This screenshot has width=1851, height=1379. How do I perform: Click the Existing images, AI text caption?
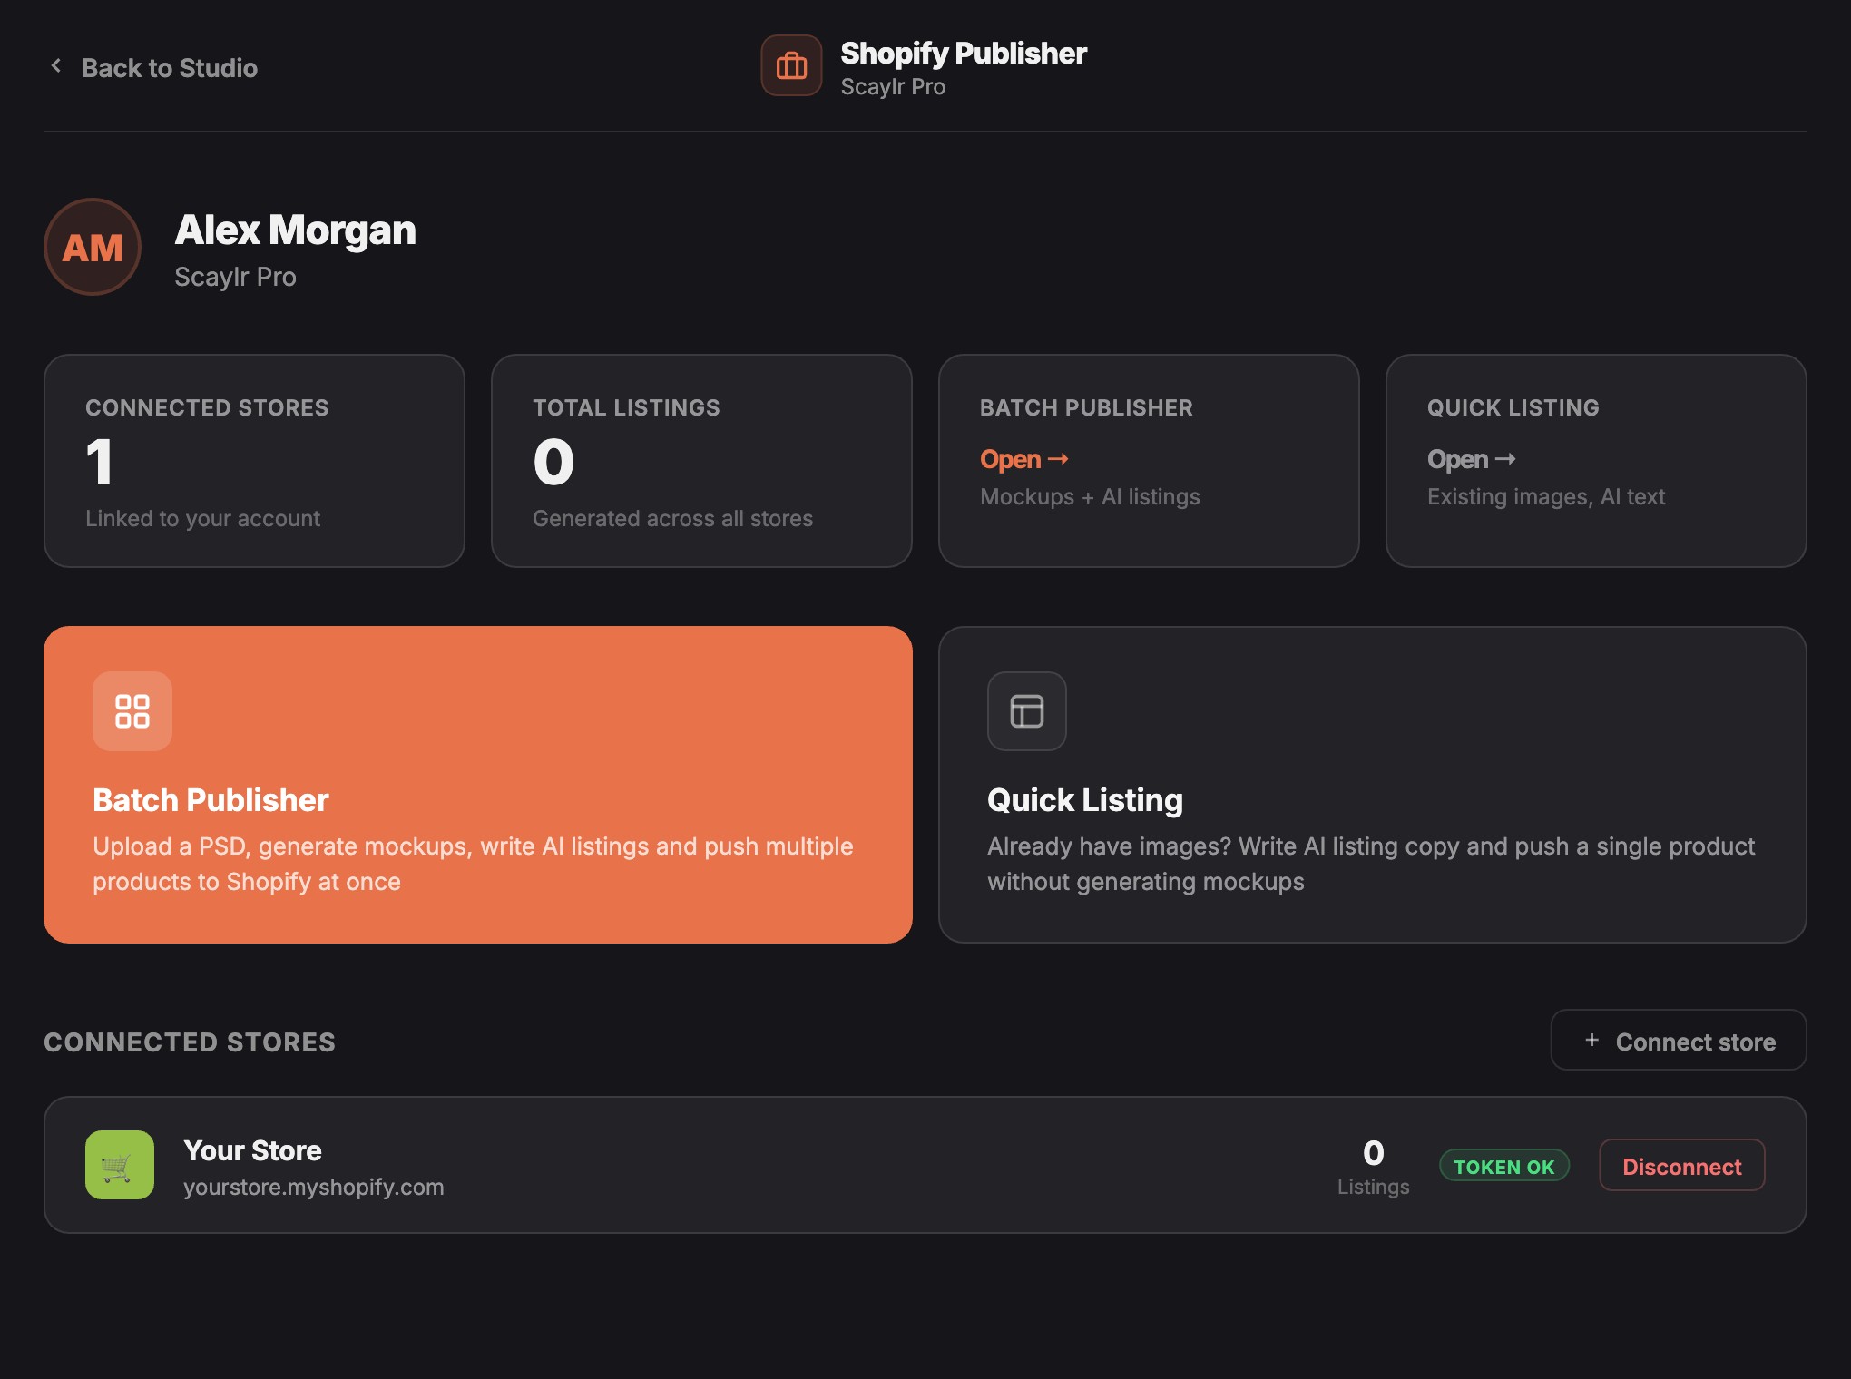pos(1546,497)
